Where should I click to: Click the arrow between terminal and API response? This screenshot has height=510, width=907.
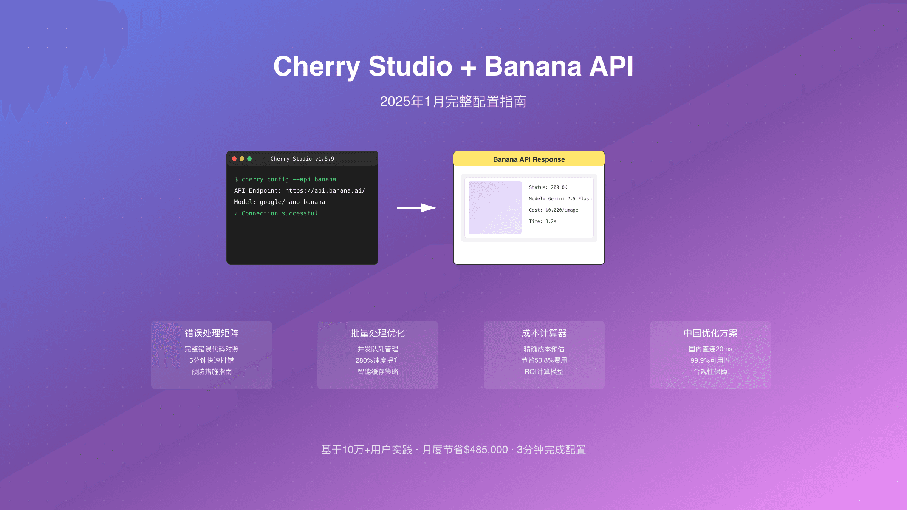(x=416, y=207)
